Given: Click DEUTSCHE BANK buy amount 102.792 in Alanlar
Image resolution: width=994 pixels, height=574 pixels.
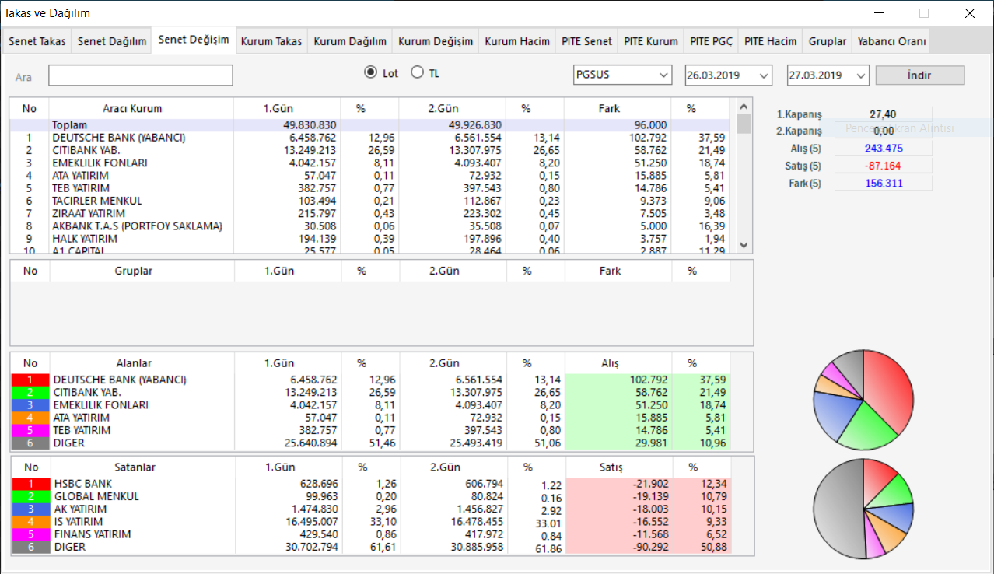Looking at the screenshot, I should pos(647,380).
